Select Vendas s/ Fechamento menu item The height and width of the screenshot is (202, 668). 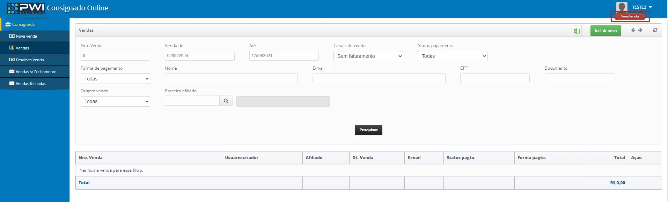36,72
